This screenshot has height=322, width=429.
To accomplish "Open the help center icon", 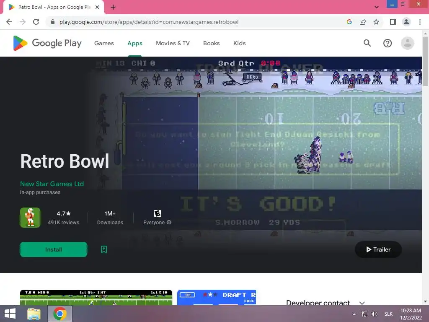I will point(388,43).
